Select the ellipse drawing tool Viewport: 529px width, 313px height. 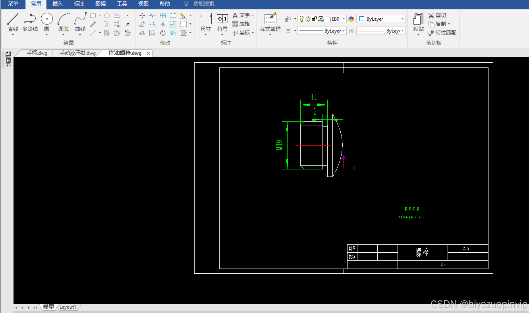[107, 15]
